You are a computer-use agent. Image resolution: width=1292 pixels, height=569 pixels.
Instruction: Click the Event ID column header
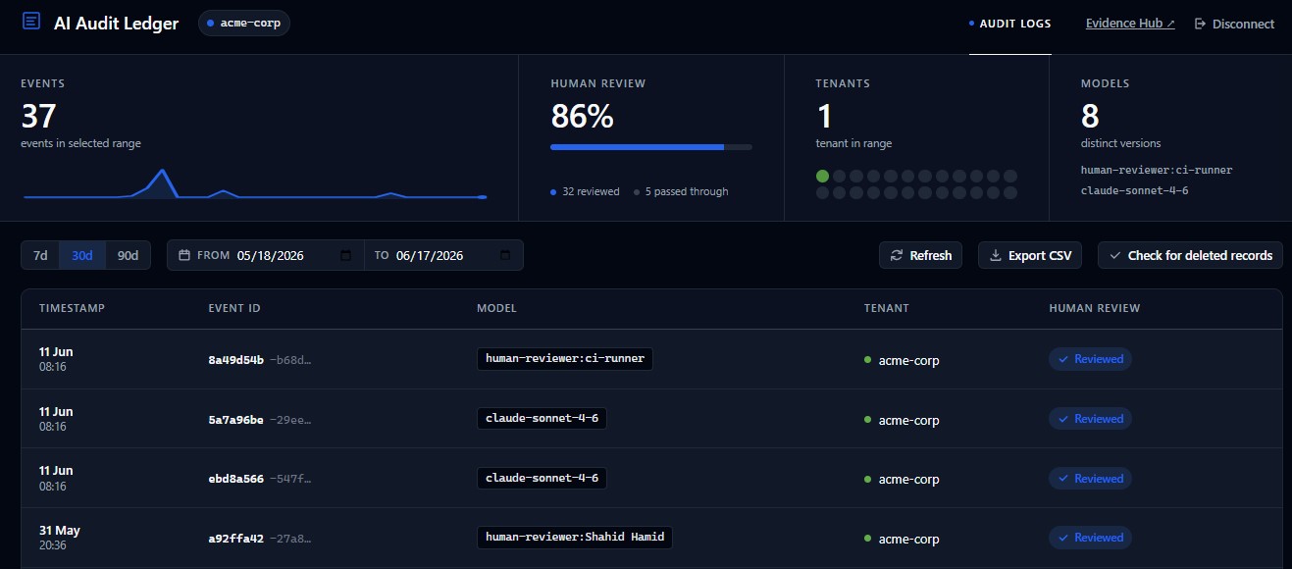click(x=234, y=308)
